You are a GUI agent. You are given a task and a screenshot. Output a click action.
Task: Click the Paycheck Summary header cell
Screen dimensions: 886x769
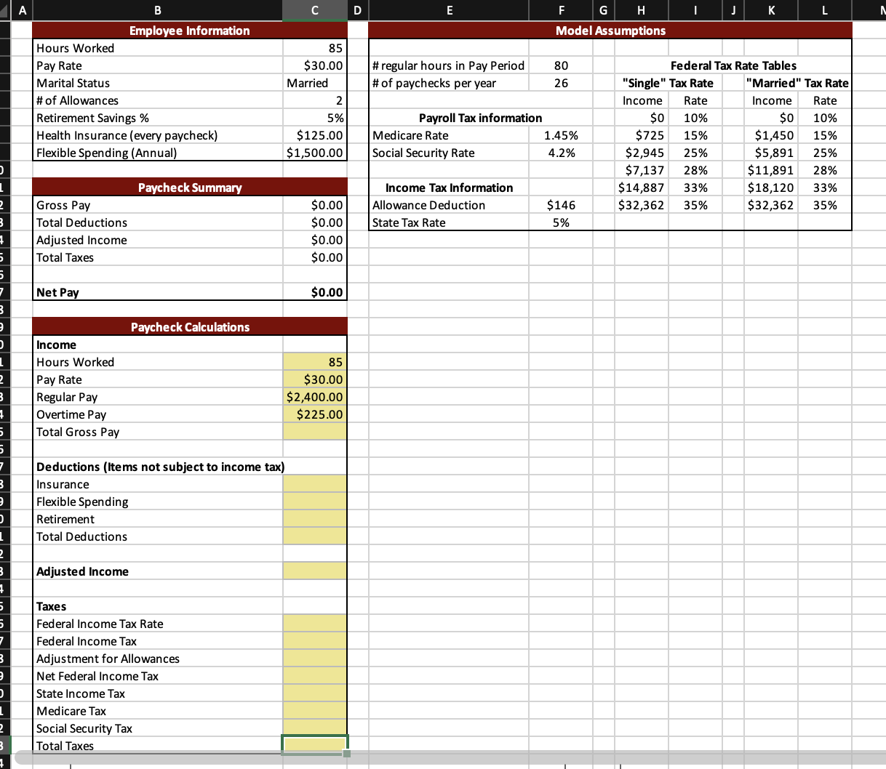point(189,188)
